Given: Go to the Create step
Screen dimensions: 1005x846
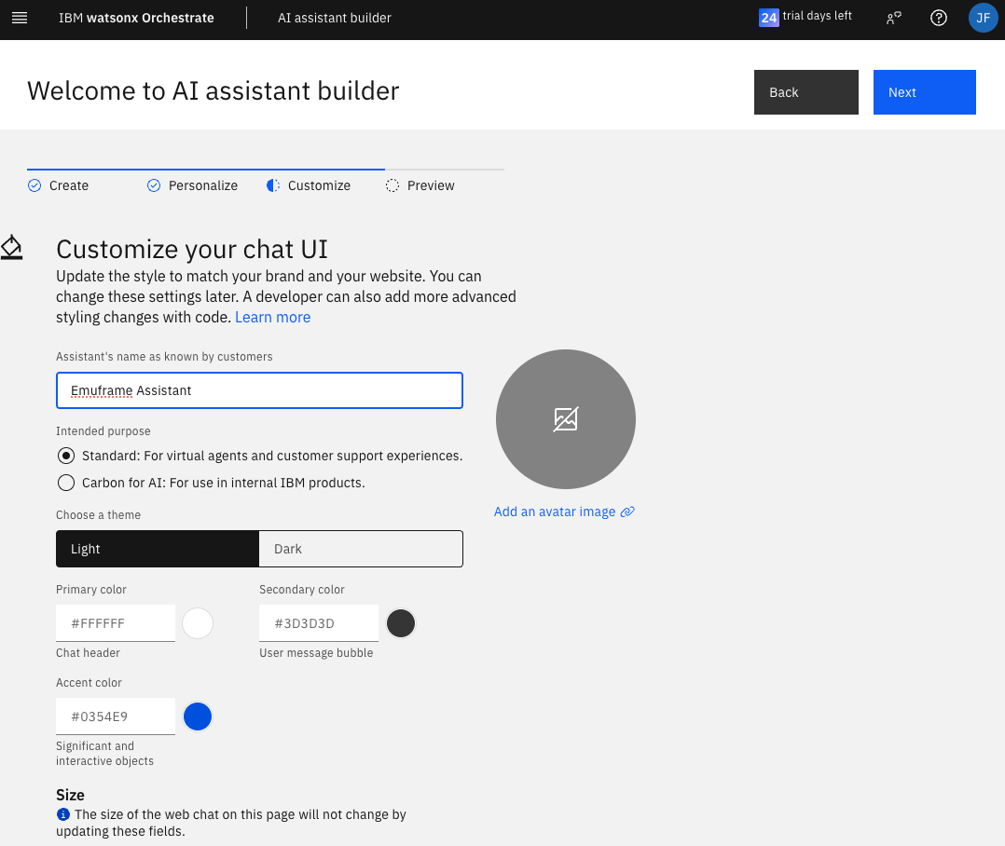Looking at the screenshot, I should pyautogui.click(x=69, y=185).
